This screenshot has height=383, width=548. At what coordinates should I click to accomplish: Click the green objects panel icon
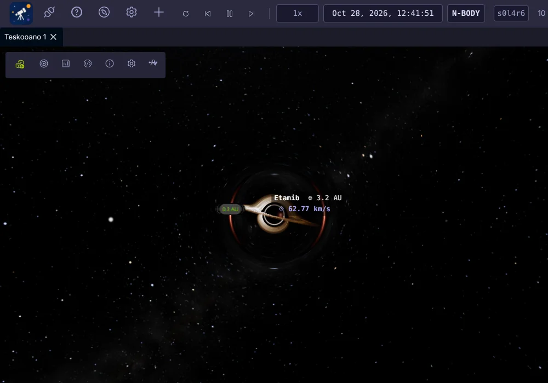[x=20, y=64]
